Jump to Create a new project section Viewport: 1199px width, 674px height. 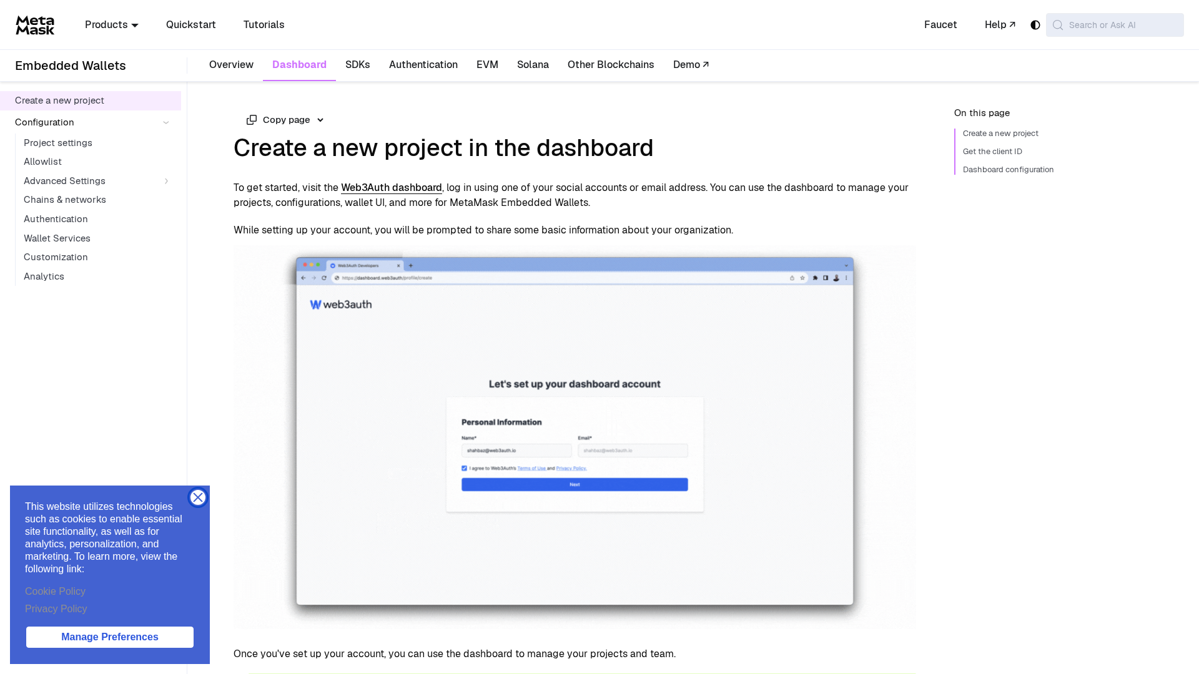1000,134
